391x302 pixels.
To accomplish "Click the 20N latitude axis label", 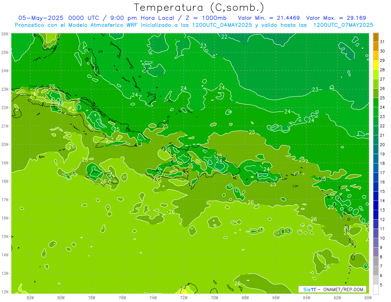I will click(5, 144).
